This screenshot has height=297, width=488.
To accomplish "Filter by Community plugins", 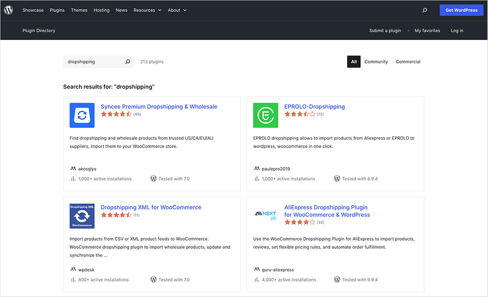I will (x=376, y=61).
